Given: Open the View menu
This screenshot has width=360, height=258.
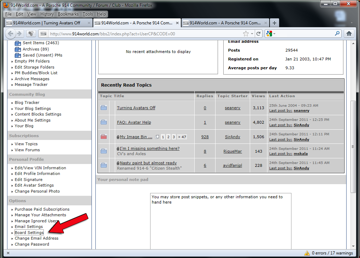Looking at the screenshot, I should 31,14.
